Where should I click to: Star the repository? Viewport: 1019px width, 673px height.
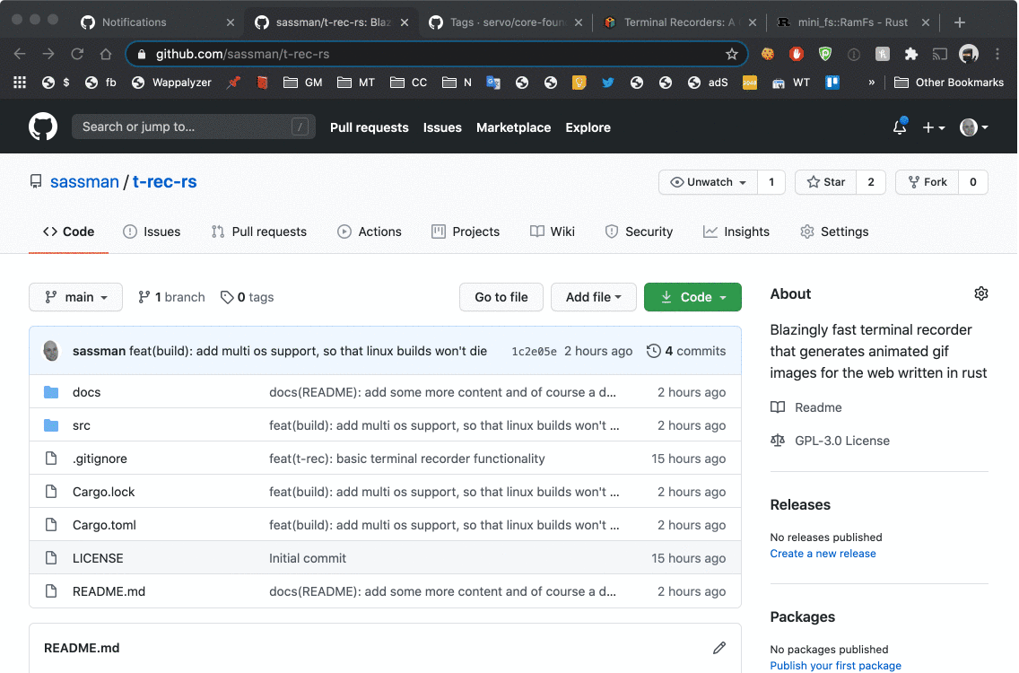[x=826, y=182]
